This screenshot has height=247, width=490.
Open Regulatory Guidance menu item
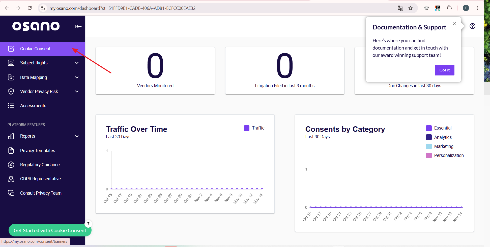43,165
